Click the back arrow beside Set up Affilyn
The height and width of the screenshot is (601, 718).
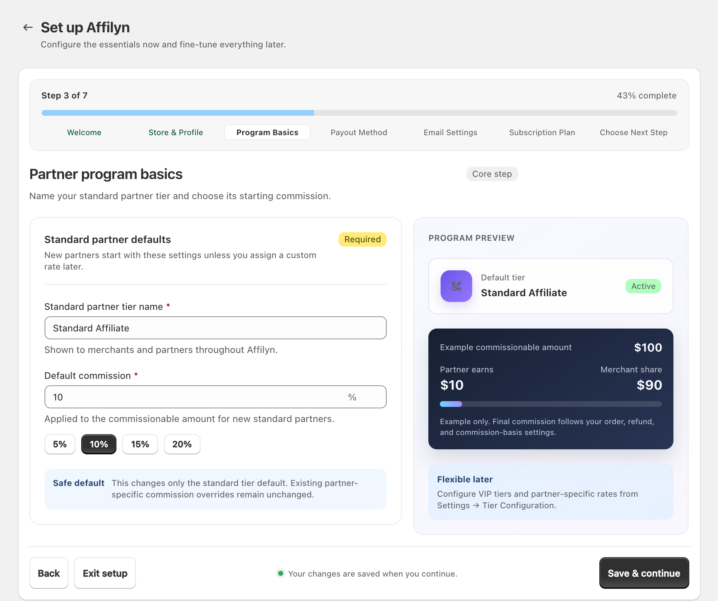pos(28,27)
